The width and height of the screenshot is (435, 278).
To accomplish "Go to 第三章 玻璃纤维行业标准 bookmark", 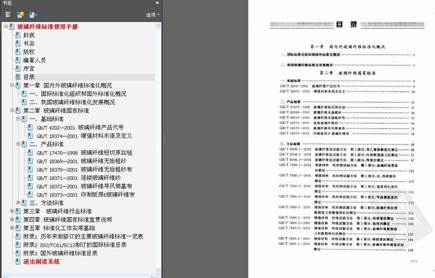I will [57, 211].
